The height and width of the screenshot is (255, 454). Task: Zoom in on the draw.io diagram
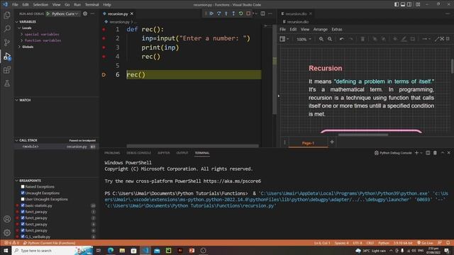coord(321,39)
